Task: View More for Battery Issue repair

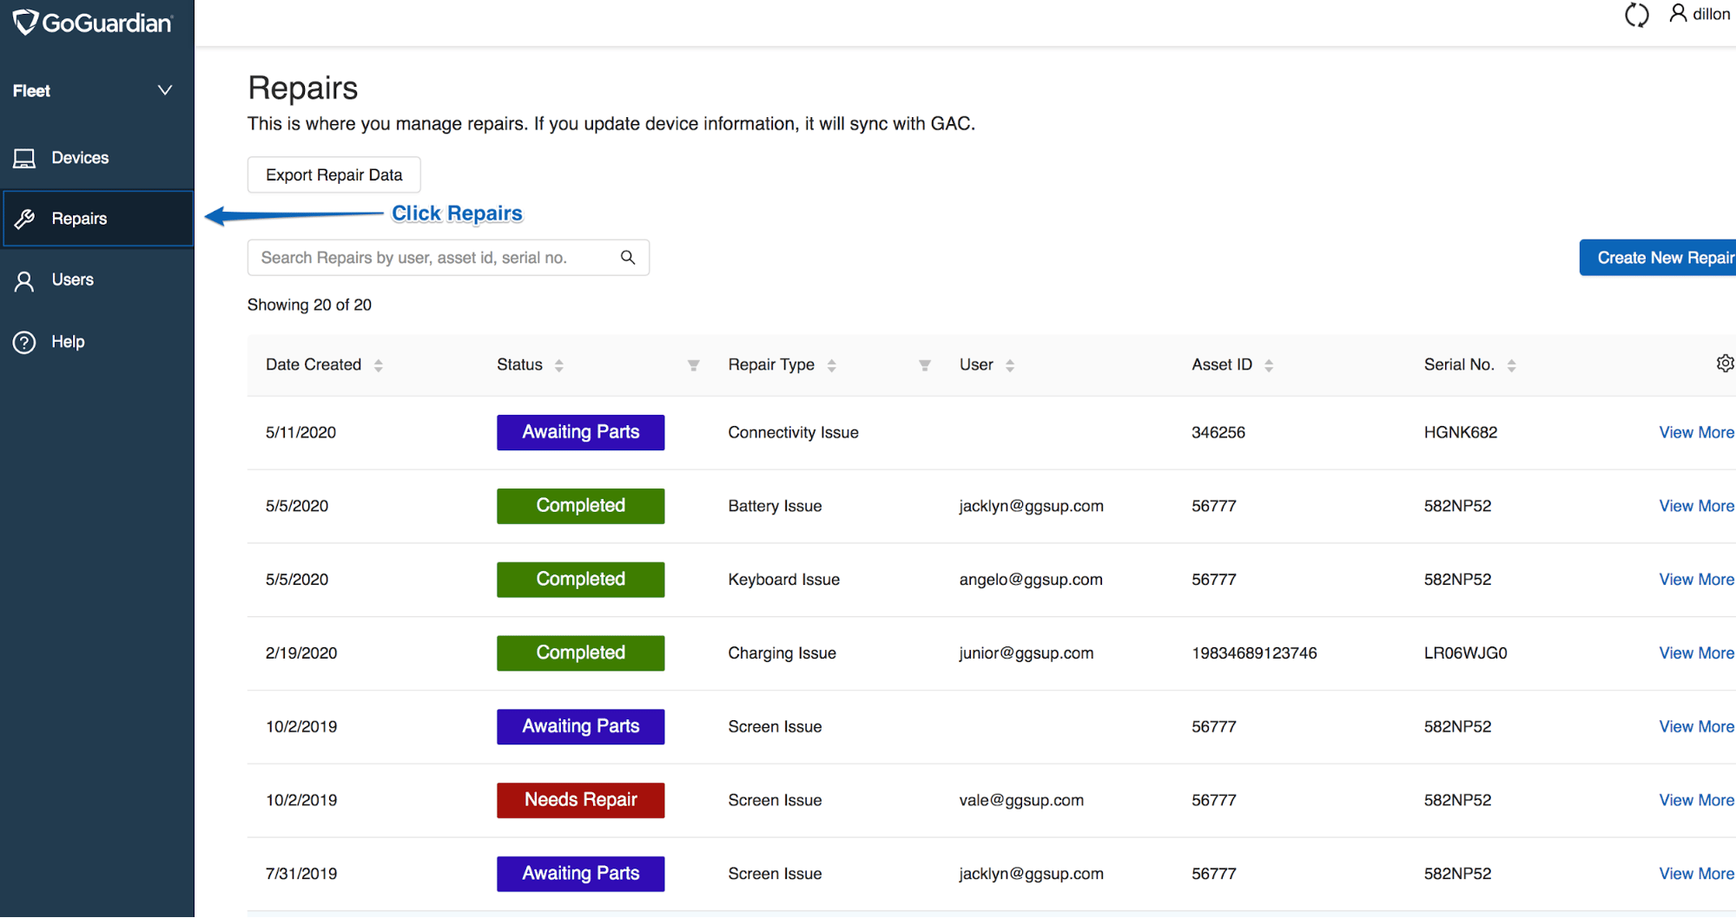Action: coord(1696,506)
